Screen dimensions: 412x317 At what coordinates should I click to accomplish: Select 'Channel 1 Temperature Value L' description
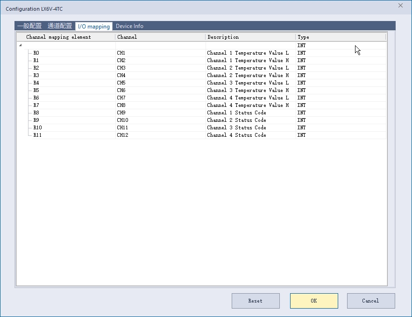tap(248, 53)
